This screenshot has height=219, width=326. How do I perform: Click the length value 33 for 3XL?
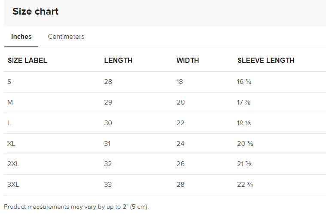[x=108, y=185]
